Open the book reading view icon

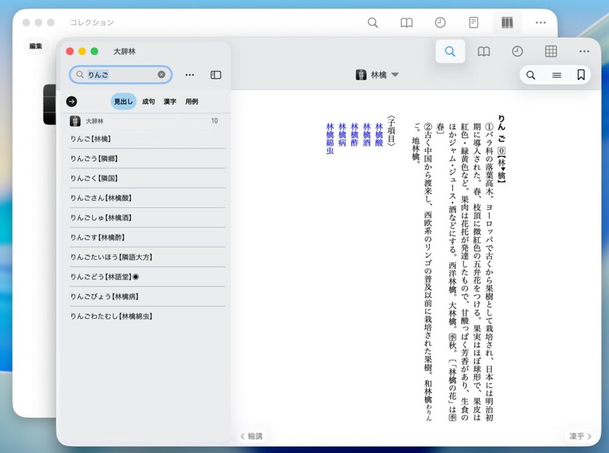pos(484,52)
